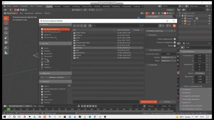Open the 'Вверх' up axis dropdown
Screen dimensions: 214x120
[169, 61]
